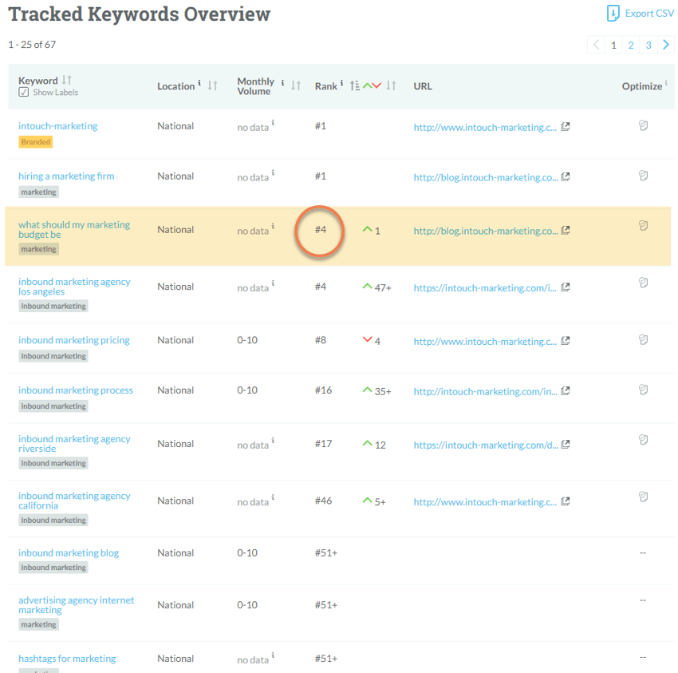Screen dimensions: 678x673
Task: Open external link icon for hiring a marketing firm
Action: pyautogui.click(x=566, y=176)
